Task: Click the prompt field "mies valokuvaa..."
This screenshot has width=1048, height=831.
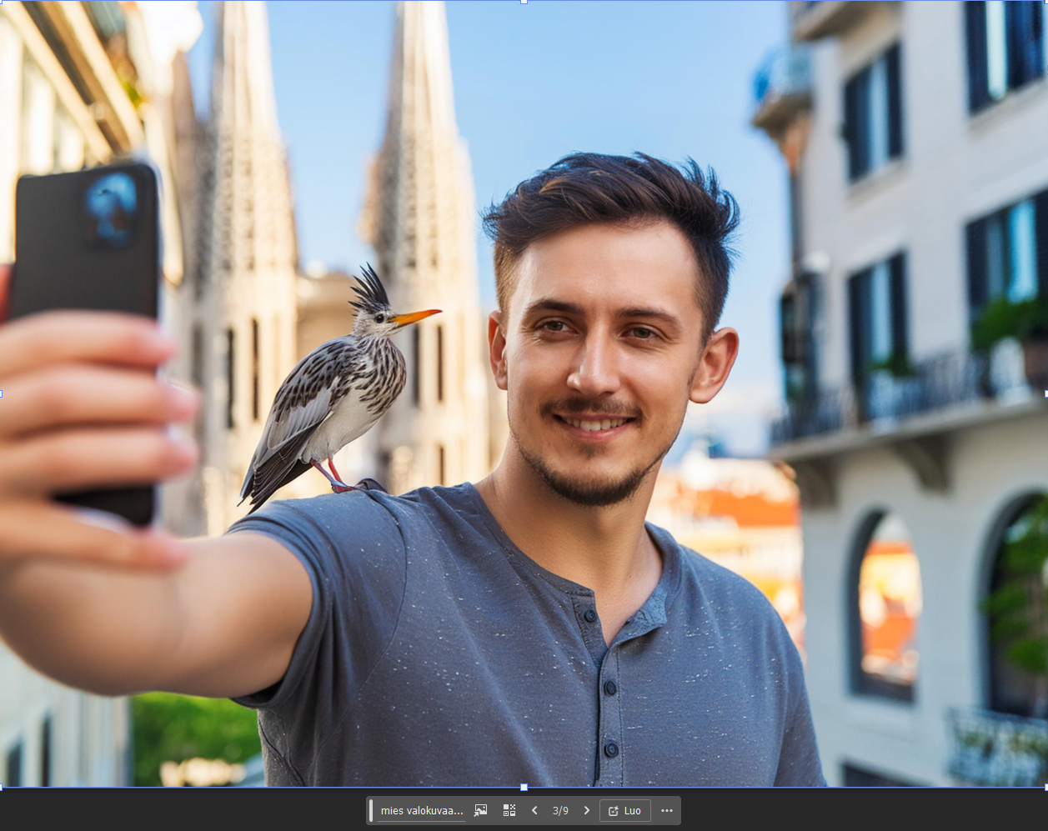Action: click(421, 810)
